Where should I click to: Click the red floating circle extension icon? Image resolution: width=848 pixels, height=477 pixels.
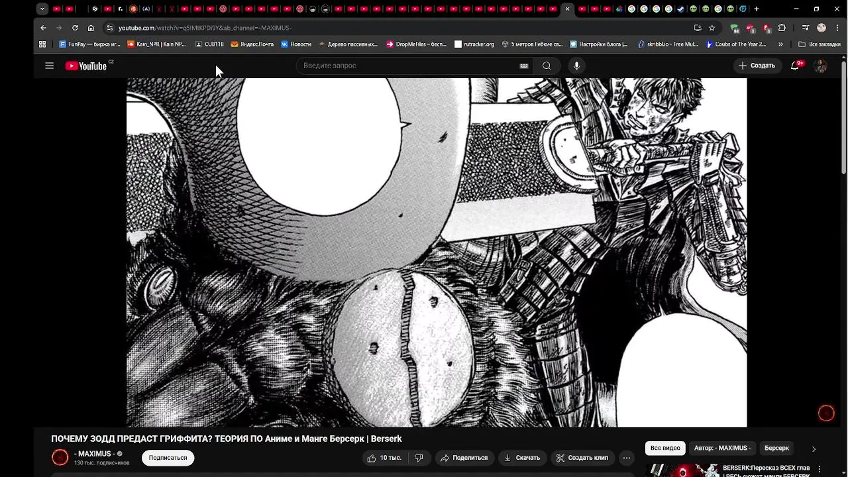826,413
